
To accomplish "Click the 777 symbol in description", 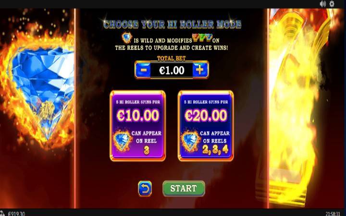I will (x=202, y=37).
